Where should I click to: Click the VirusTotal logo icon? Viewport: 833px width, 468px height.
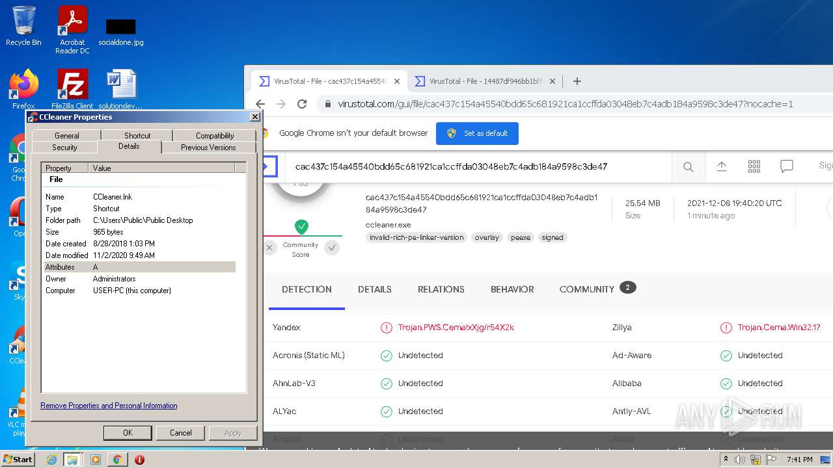(269, 166)
